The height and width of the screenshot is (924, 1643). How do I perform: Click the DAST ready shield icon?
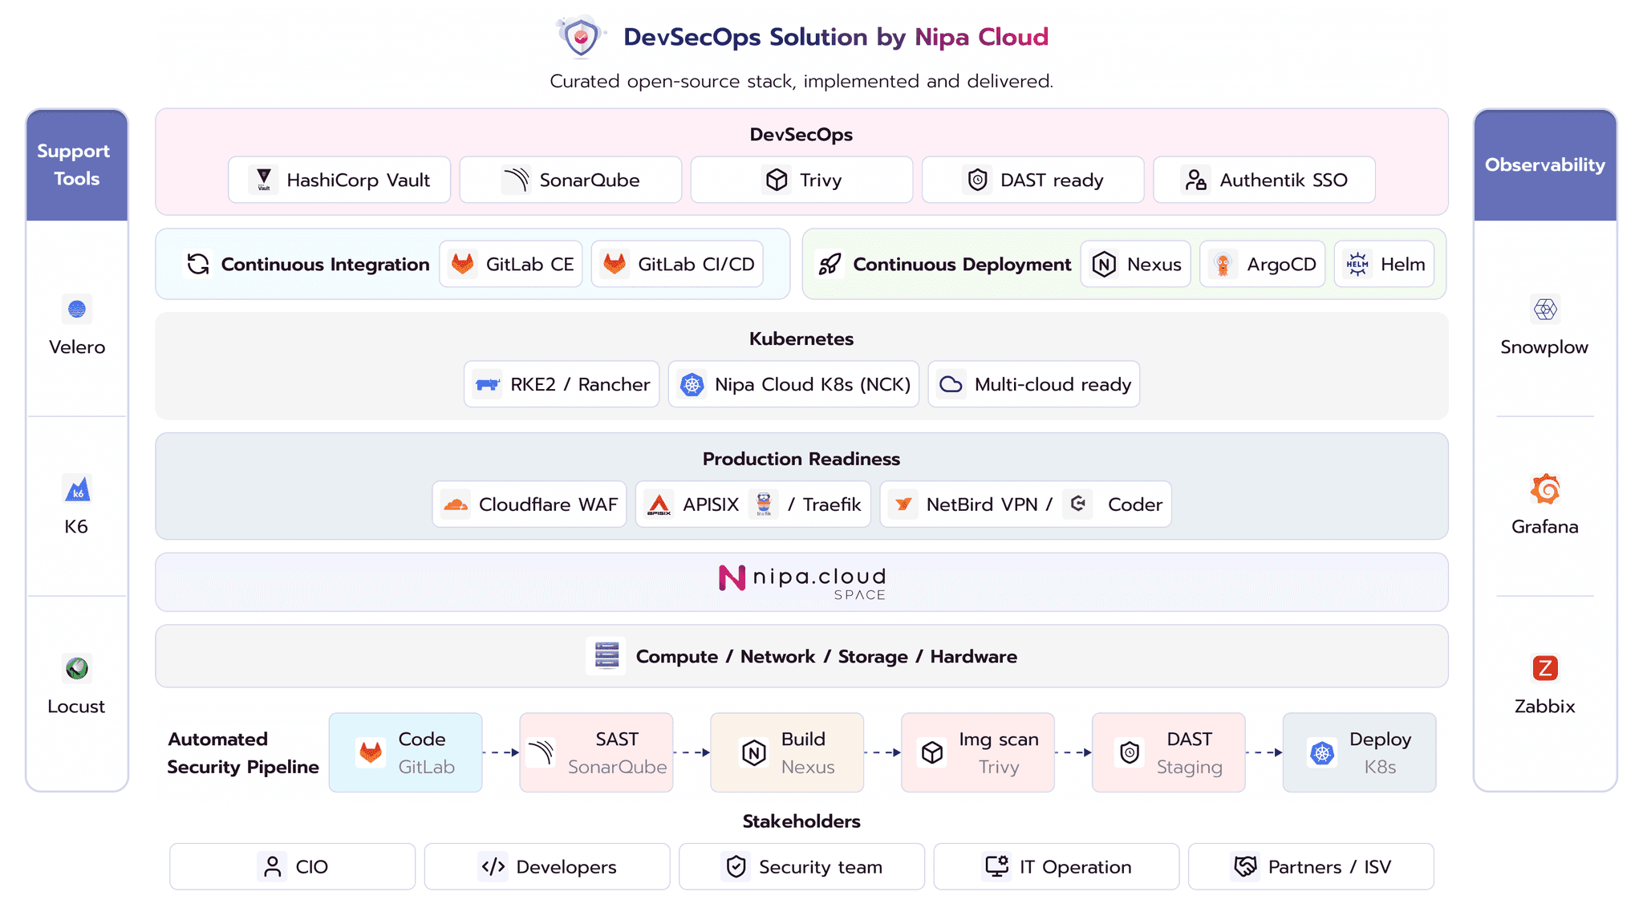coord(977,180)
